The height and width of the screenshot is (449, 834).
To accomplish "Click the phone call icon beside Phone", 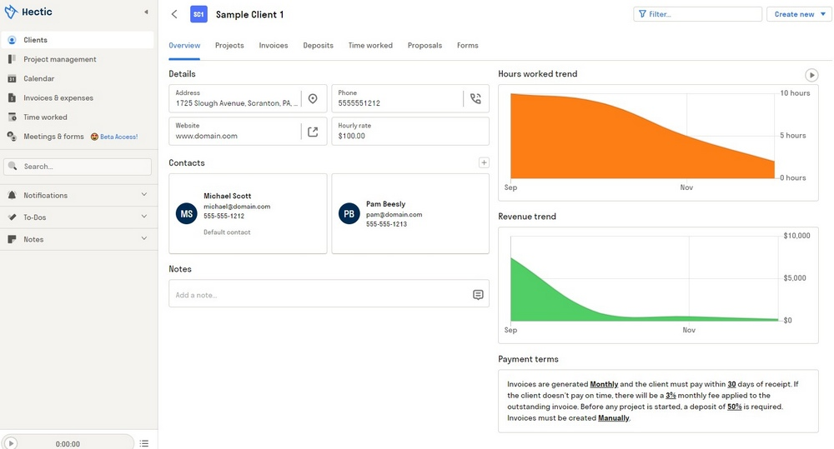I will pyautogui.click(x=475, y=99).
